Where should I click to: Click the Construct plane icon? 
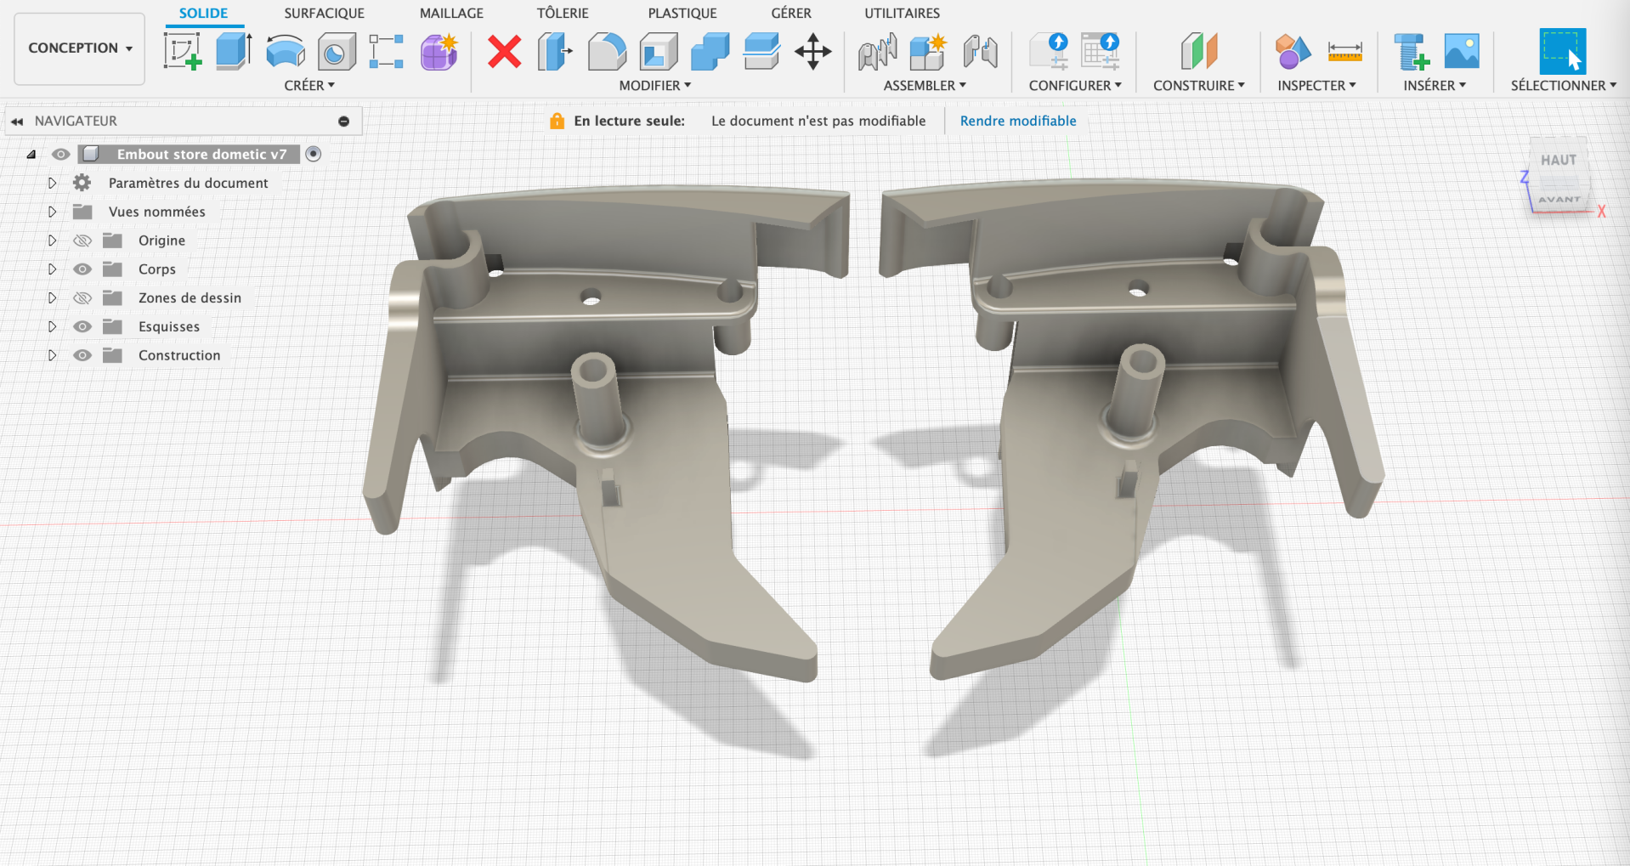tap(1199, 51)
